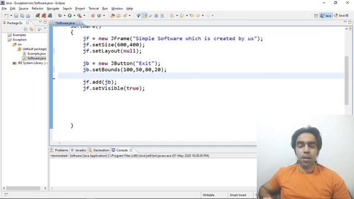Click the New Java Class icon
Viewport: 354px width, 199px height.
click(x=99, y=15)
